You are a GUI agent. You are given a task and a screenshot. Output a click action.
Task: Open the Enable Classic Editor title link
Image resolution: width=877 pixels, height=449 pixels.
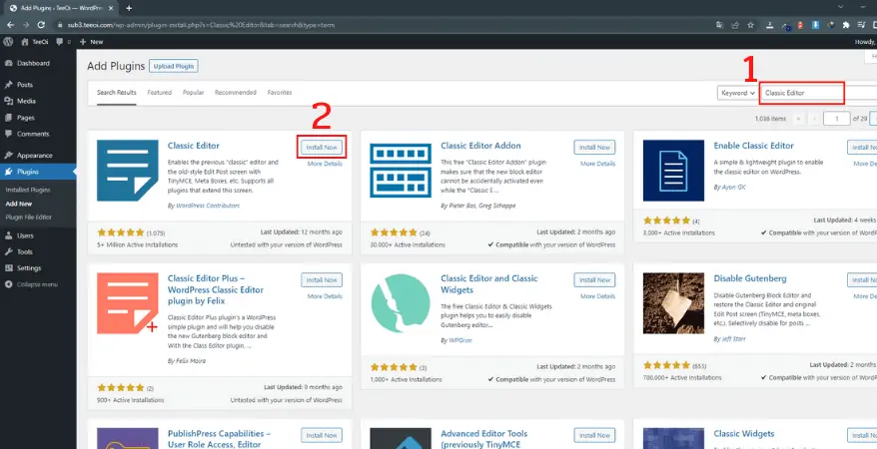pyautogui.click(x=753, y=146)
